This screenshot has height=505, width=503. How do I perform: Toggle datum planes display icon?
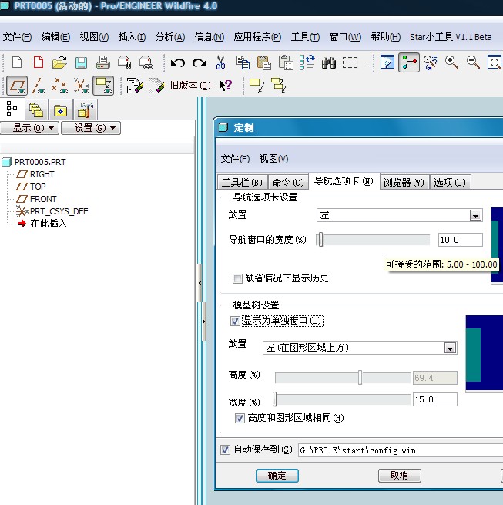(17, 86)
